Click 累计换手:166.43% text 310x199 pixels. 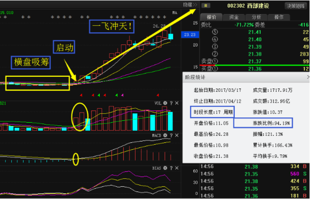coord(273,145)
